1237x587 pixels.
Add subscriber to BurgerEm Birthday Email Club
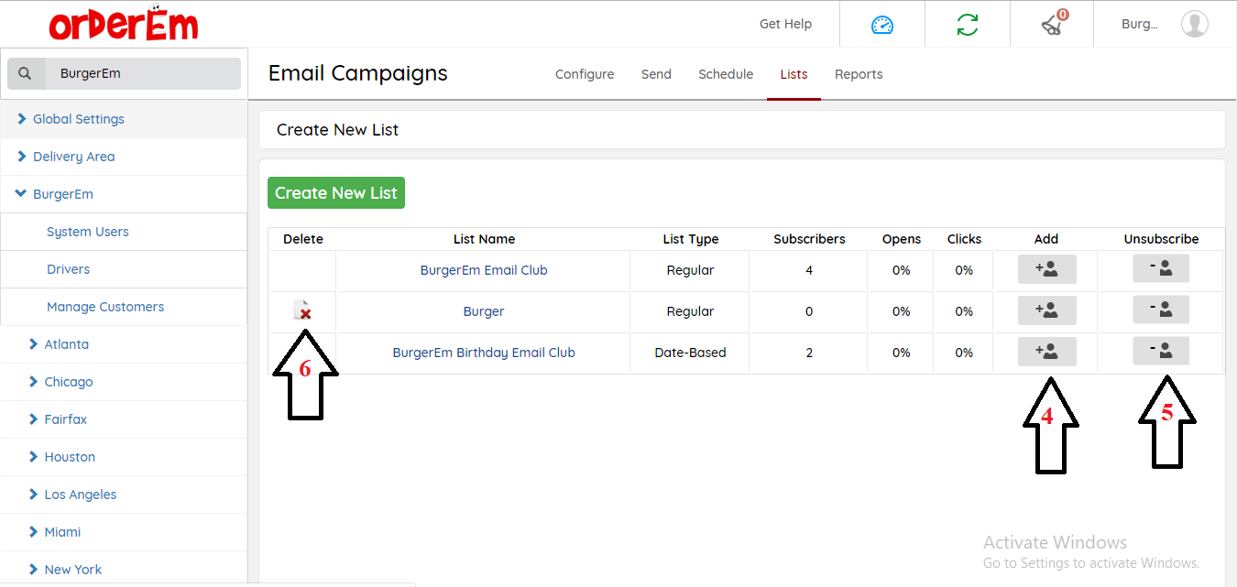tap(1046, 353)
